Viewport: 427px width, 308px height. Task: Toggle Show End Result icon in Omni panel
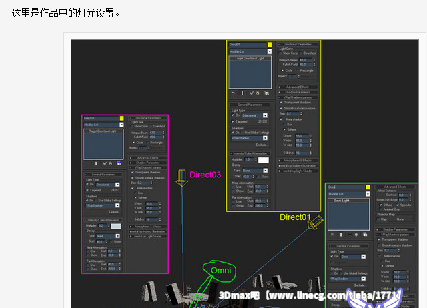[x=341, y=235]
